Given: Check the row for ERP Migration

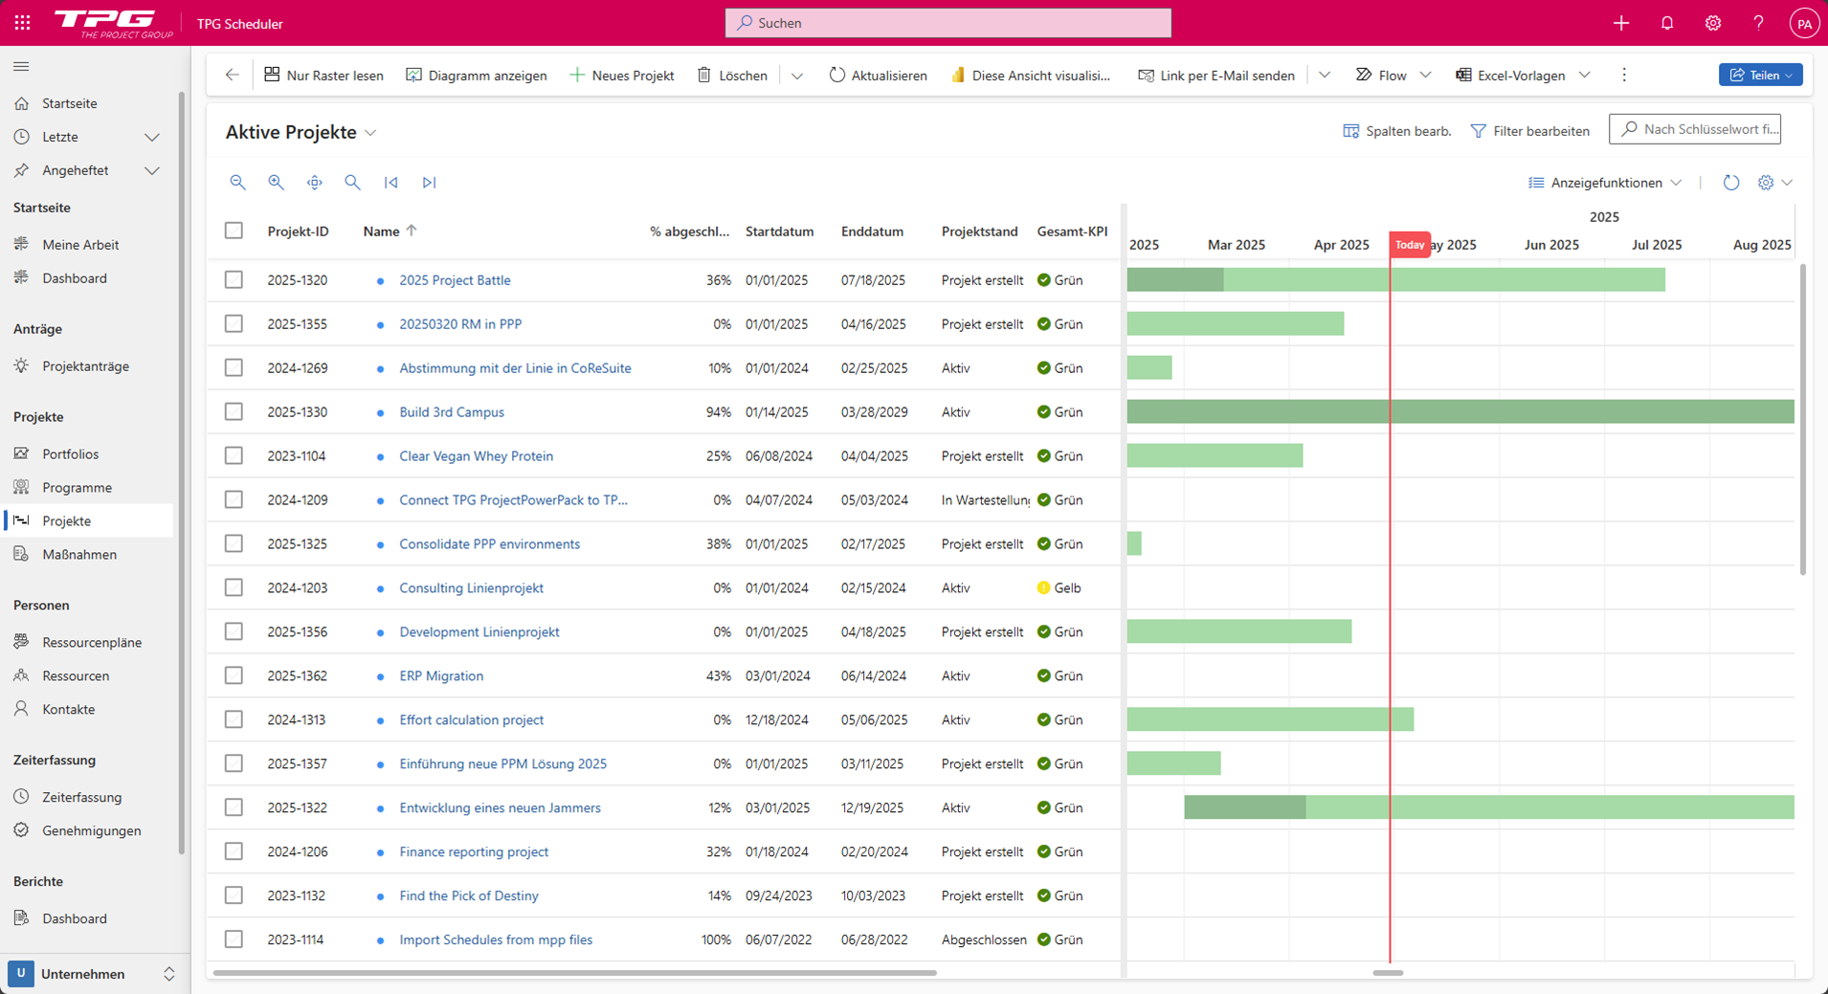Looking at the screenshot, I should [x=234, y=675].
